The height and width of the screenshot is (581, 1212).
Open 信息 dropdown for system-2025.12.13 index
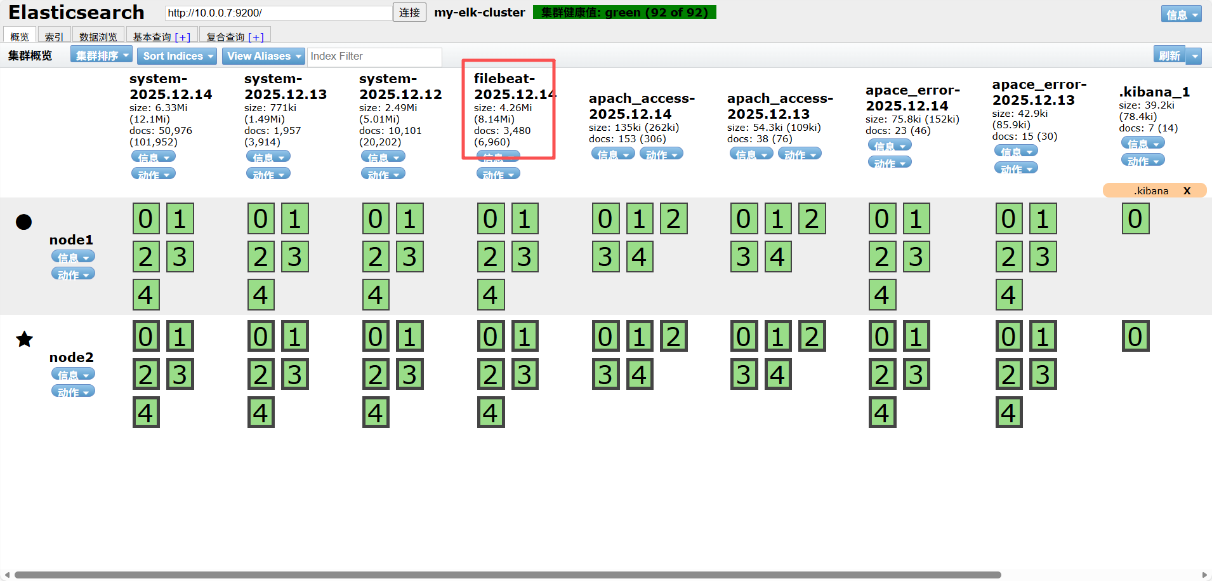tap(268, 157)
